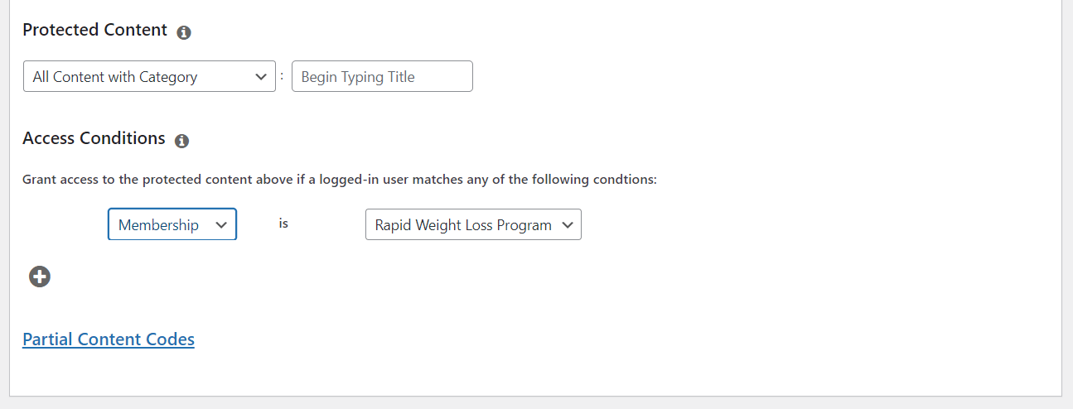Focus the Begin Typing Title field
Screen dimensions: 1073x409
click(382, 76)
